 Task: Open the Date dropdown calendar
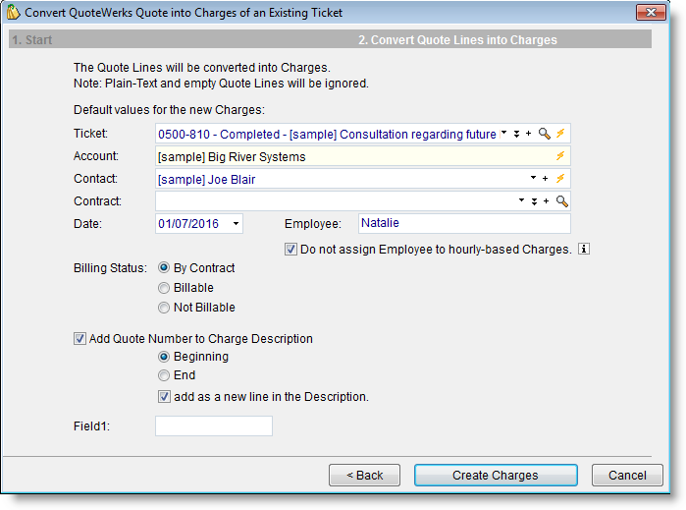coord(237,224)
